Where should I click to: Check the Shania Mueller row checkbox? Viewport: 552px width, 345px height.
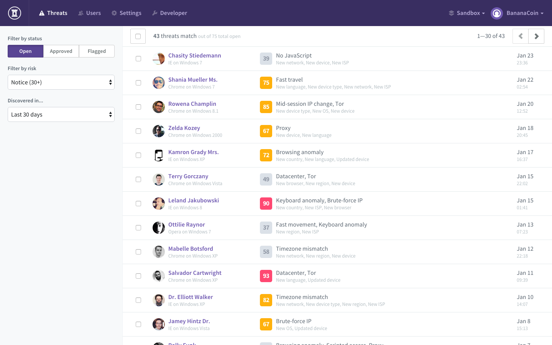click(x=138, y=83)
